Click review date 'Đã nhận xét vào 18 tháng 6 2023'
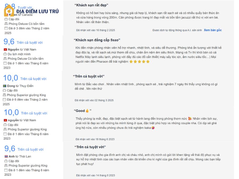 (x=95, y=139)
